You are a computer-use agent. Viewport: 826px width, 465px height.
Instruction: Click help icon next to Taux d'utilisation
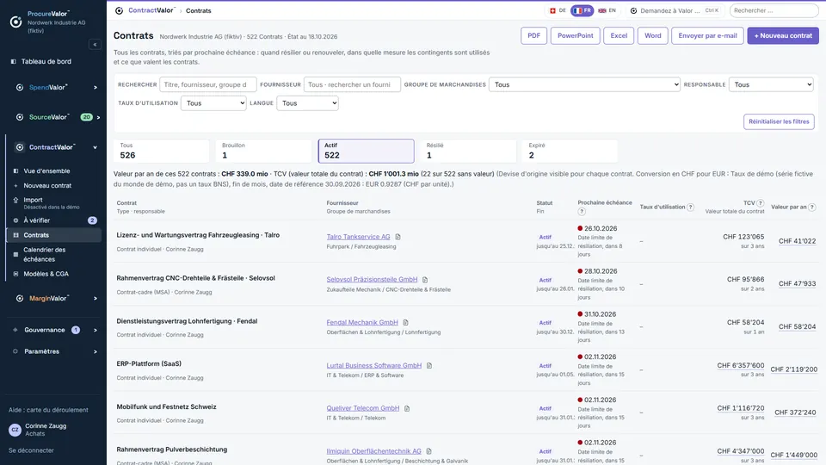coord(690,208)
